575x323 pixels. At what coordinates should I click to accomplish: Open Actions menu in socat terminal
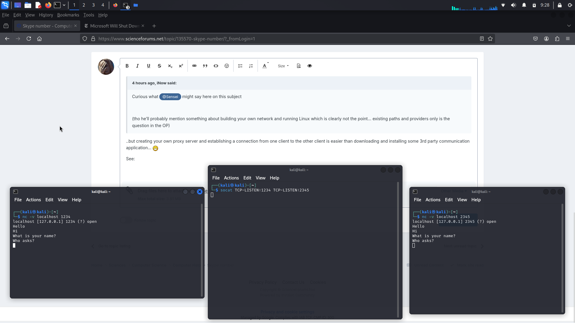click(x=231, y=178)
